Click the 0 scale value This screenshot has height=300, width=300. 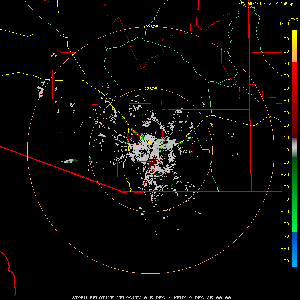tap(288, 150)
